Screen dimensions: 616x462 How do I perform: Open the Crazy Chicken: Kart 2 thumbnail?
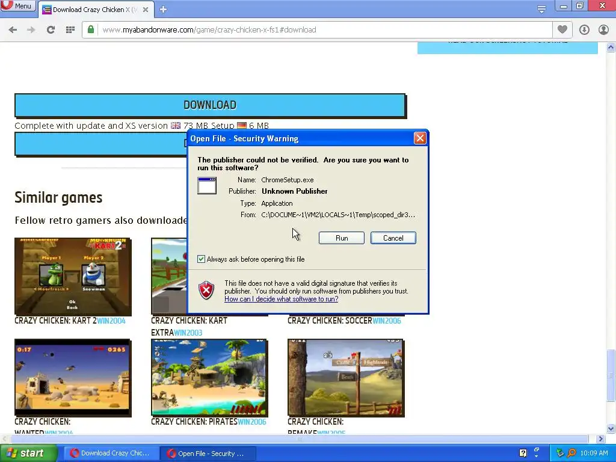73,277
